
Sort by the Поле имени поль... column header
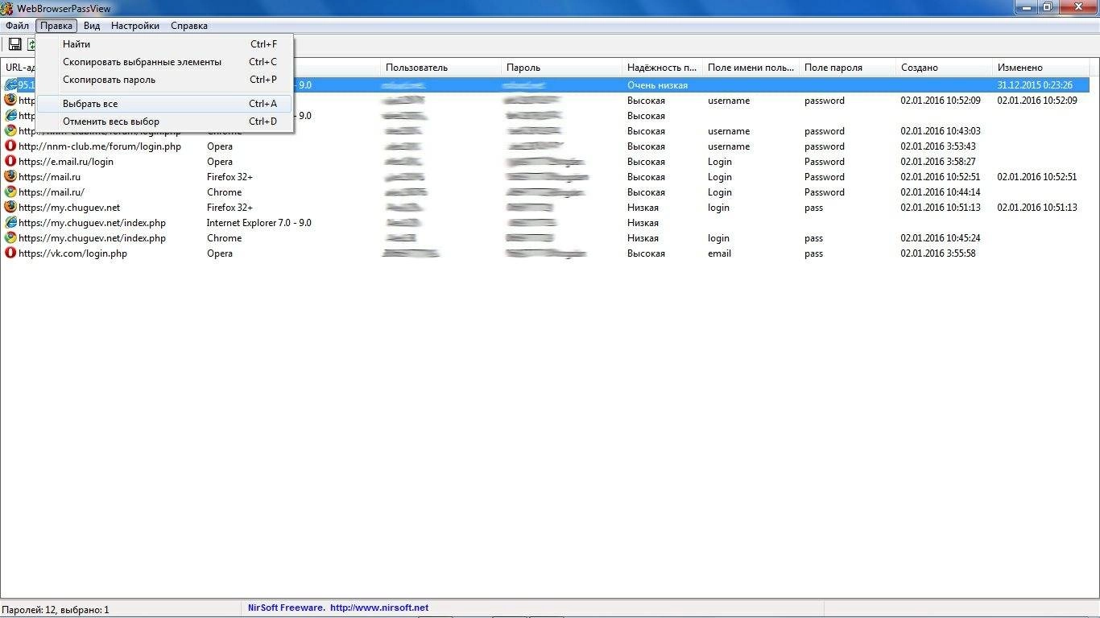click(x=751, y=68)
